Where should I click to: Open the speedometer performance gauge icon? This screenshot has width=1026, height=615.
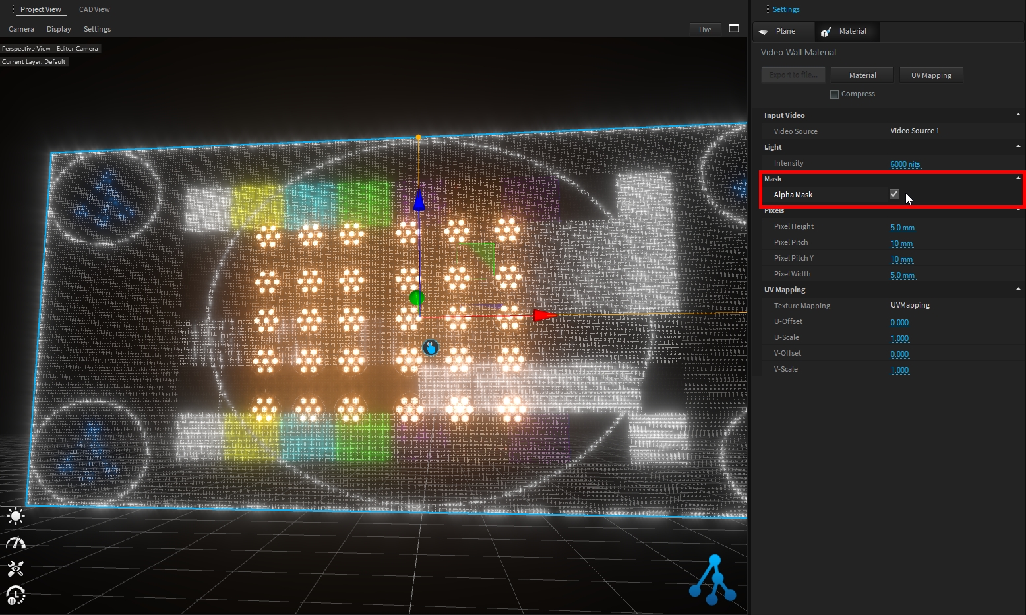15,543
